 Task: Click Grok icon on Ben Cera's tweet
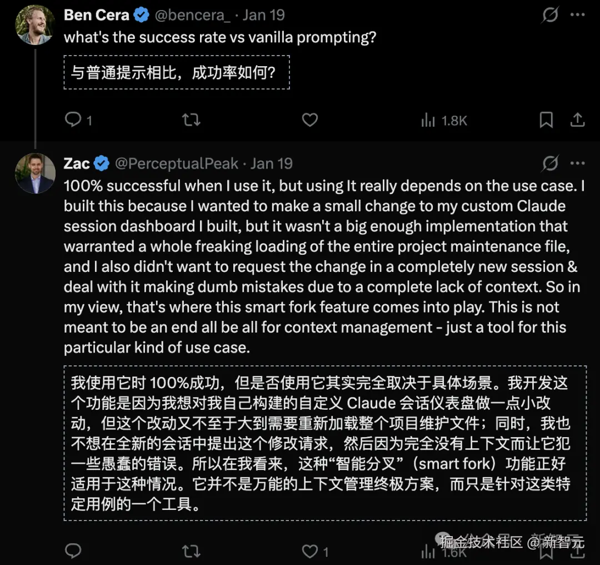[550, 15]
